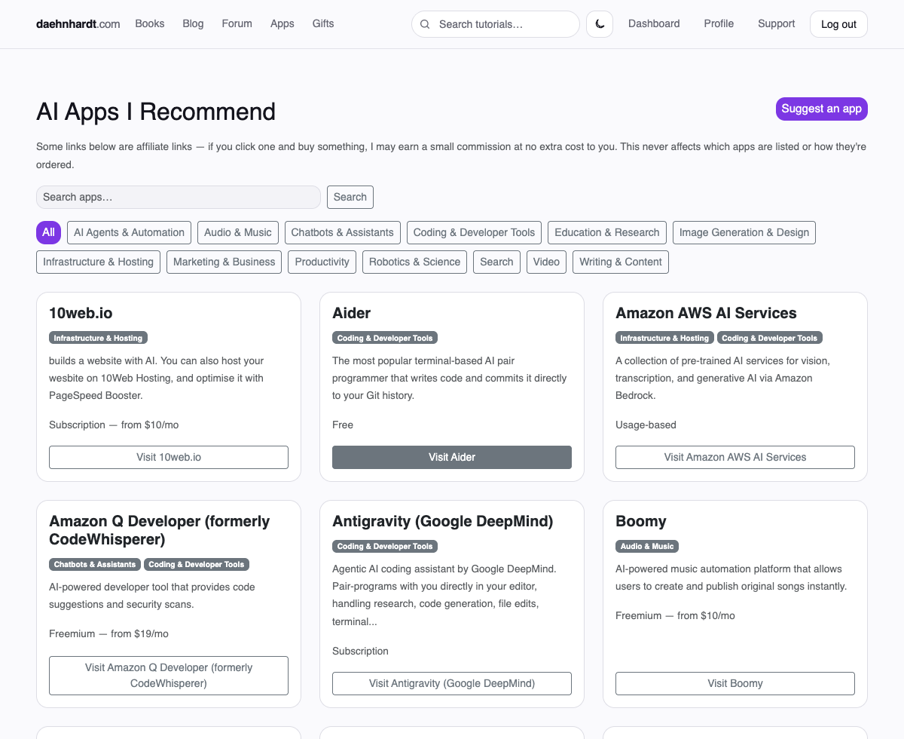Focus the Search tutorials field

[496, 24]
